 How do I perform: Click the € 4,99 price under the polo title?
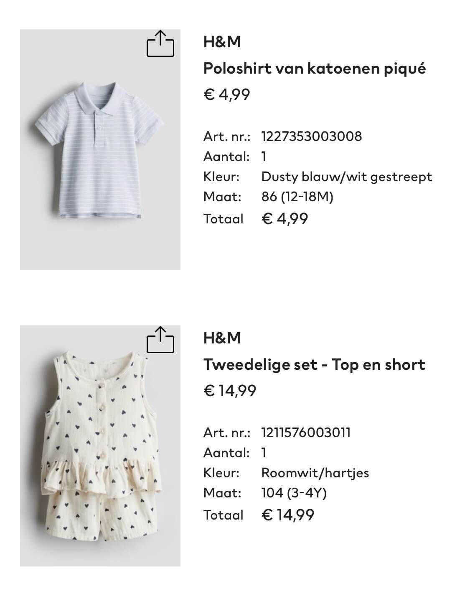[227, 95]
